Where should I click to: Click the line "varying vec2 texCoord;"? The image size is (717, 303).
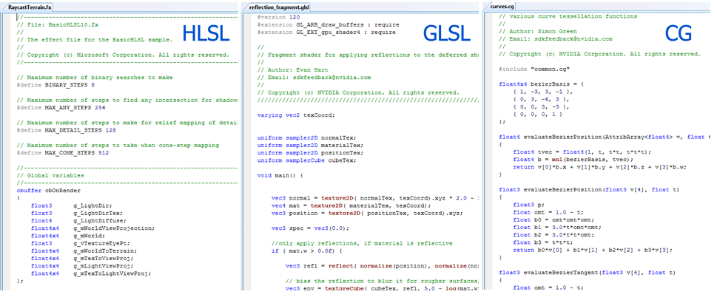click(296, 115)
